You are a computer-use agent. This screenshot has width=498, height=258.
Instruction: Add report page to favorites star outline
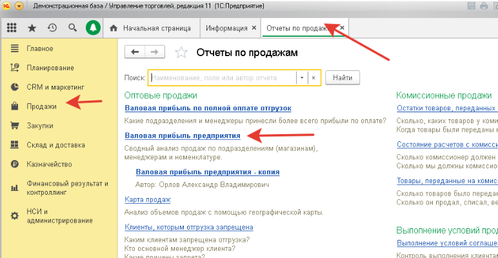(182, 53)
